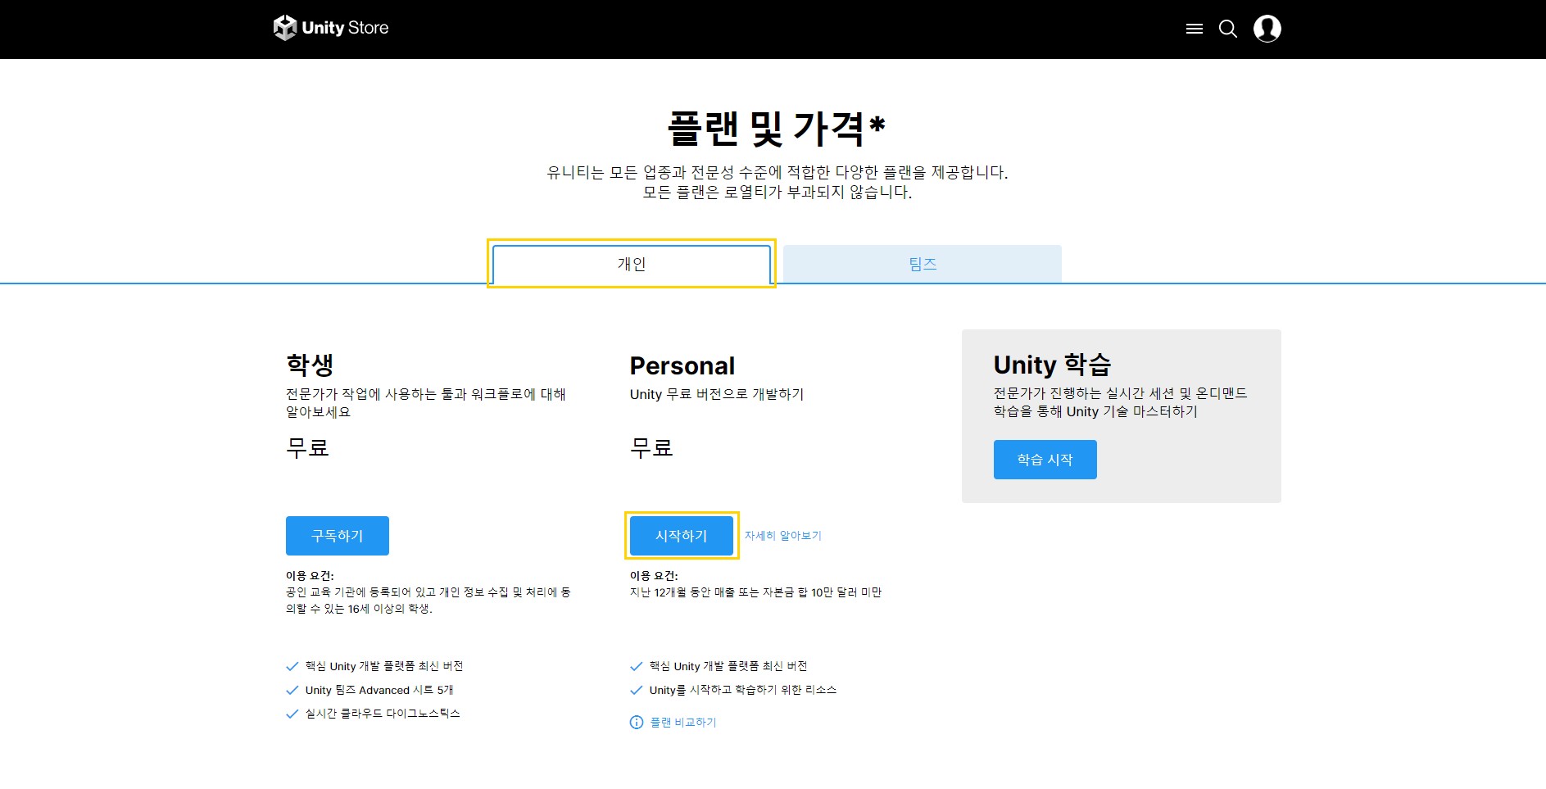Open the 자세히 알아보기 link
1546x789 pixels.
pyautogui.click(x=782, y=536)
